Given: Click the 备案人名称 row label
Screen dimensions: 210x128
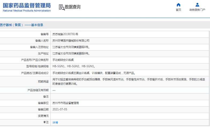Looking at the screenshot, I should (42, 41).
